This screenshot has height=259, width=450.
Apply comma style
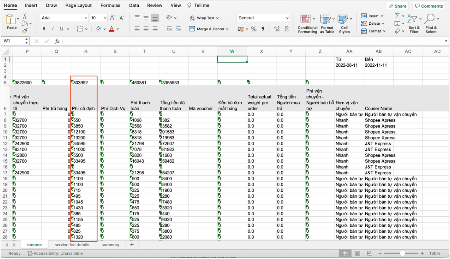pos(263,29)
